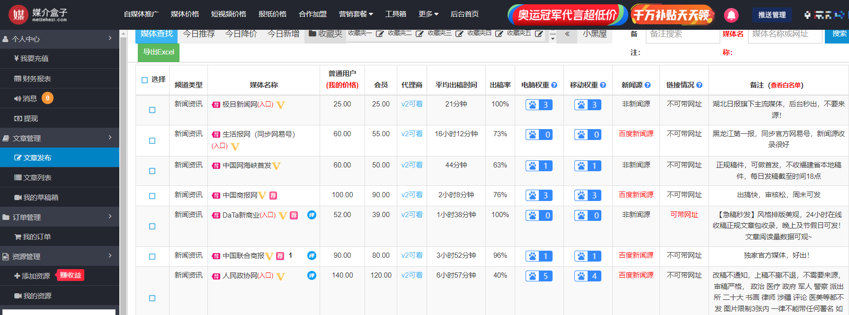
Task: Click the 移动权重 paw badge for 人民政协网
Action: 588,276
